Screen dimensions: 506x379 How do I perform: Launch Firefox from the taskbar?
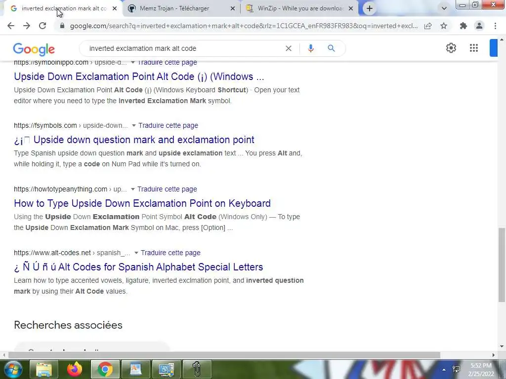coord(75,369)
